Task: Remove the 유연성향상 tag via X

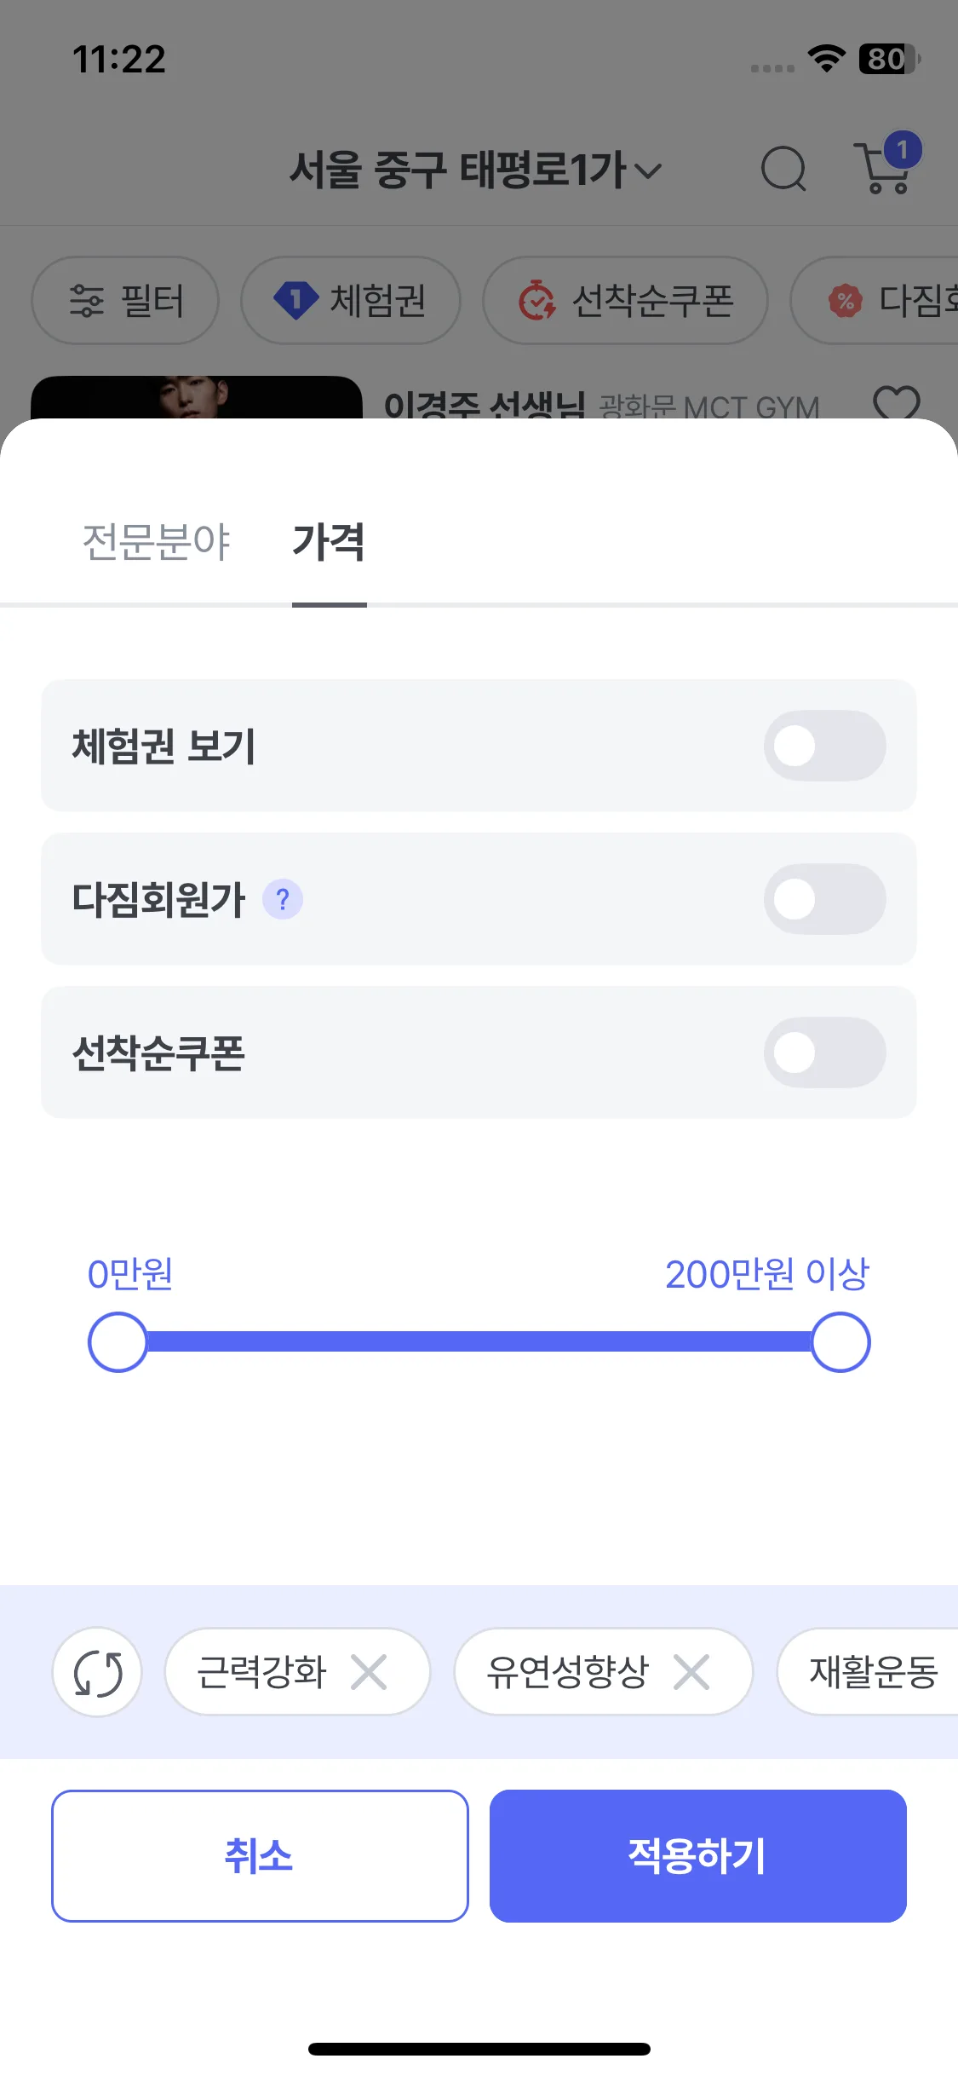Action: [x=691, y=1672]
